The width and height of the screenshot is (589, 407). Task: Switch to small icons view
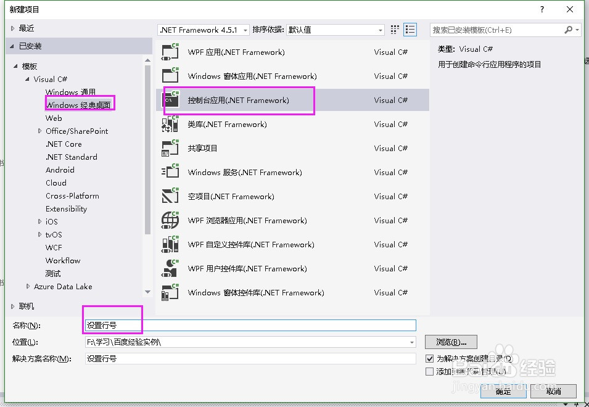click(394, 29)
